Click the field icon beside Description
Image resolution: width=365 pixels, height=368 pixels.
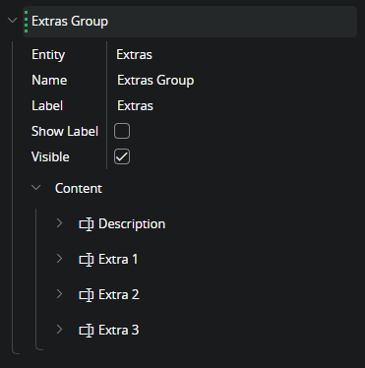pyautogui.click(x=87, y=224)
